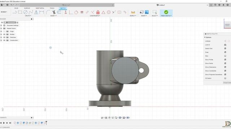Toggle the Show Constraints checkbox
Viewport: 231px width, 129px height.
(x=225, y=71)
